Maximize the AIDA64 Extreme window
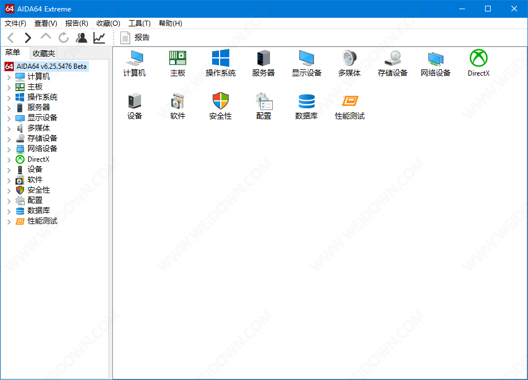528x380 pixels. point(488,9)
